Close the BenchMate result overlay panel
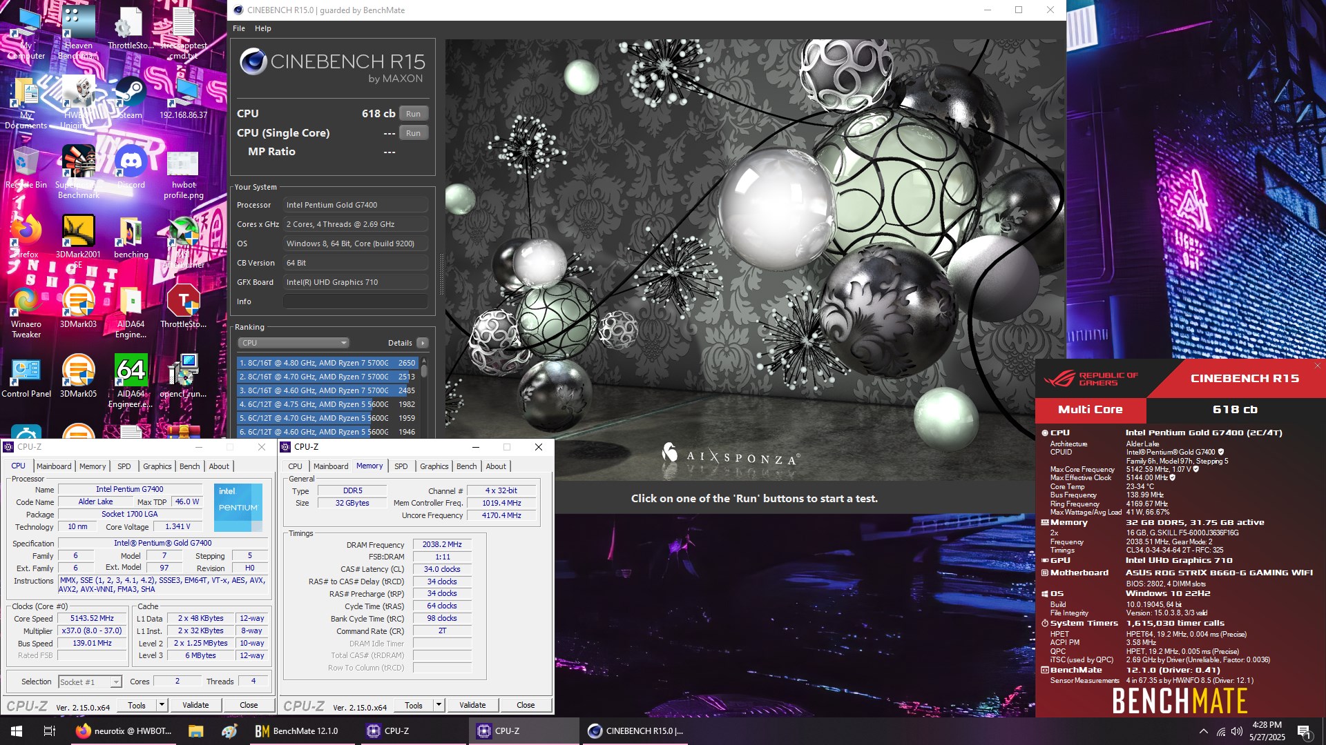 coord(1318,366)
